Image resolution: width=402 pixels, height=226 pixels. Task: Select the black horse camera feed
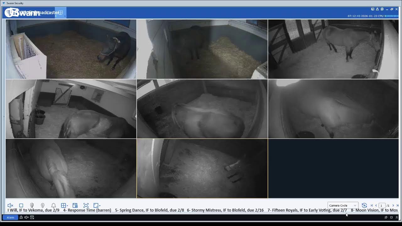(x=71, y=49)
